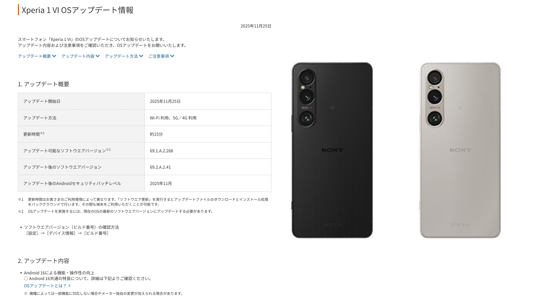This screenshot has height=300, width=533.
Task: Click chevron icon beside アップデート概要
Action: coord(54,56)
